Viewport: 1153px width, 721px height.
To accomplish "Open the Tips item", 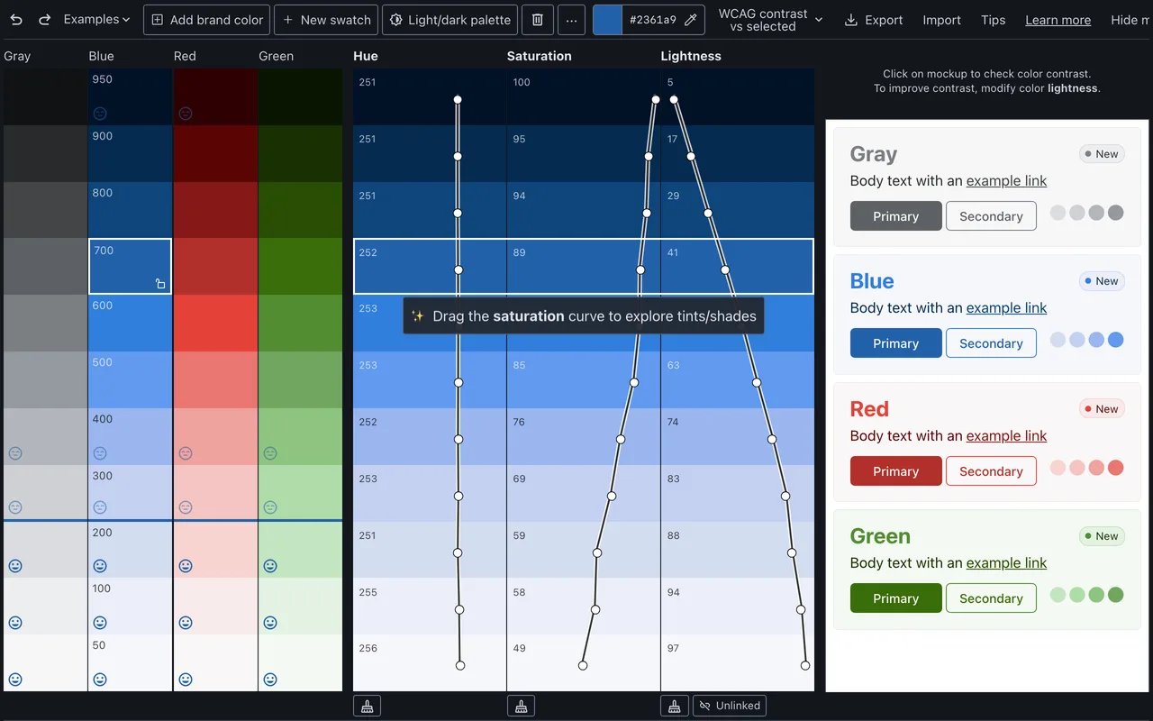I will [993, 20].
